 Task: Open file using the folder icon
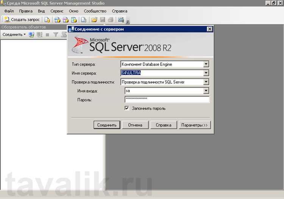pos(94,20)
